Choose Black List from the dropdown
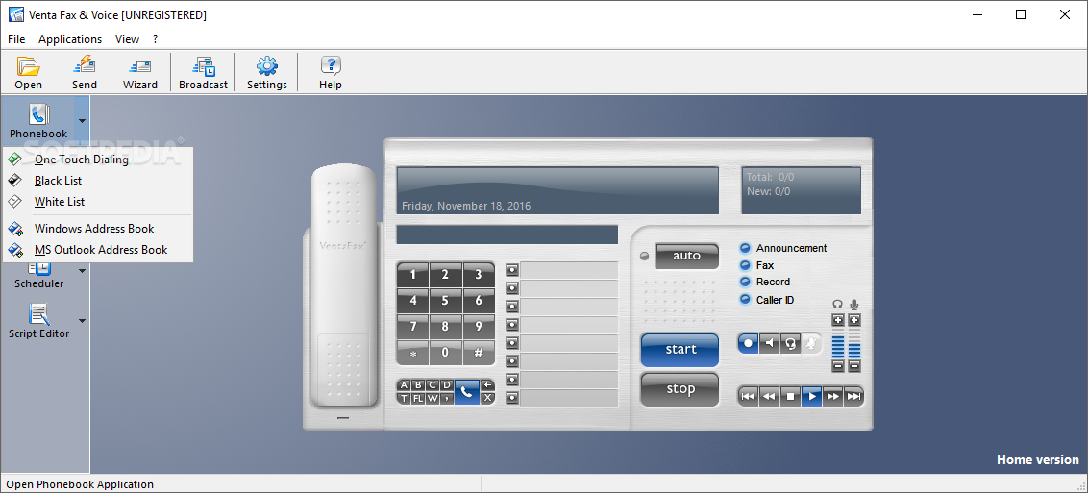Screen dimensions: 1088x493 [x=97, y=181]
